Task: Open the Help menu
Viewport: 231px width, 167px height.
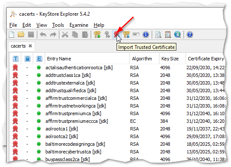Action: (99, 25)
